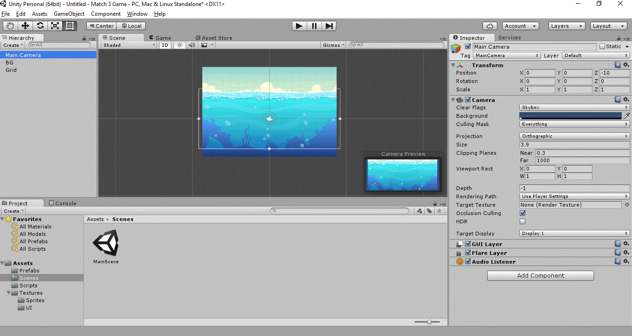632x336 pixels.
Task: Select the Move tool
Action: click(25, 25)
